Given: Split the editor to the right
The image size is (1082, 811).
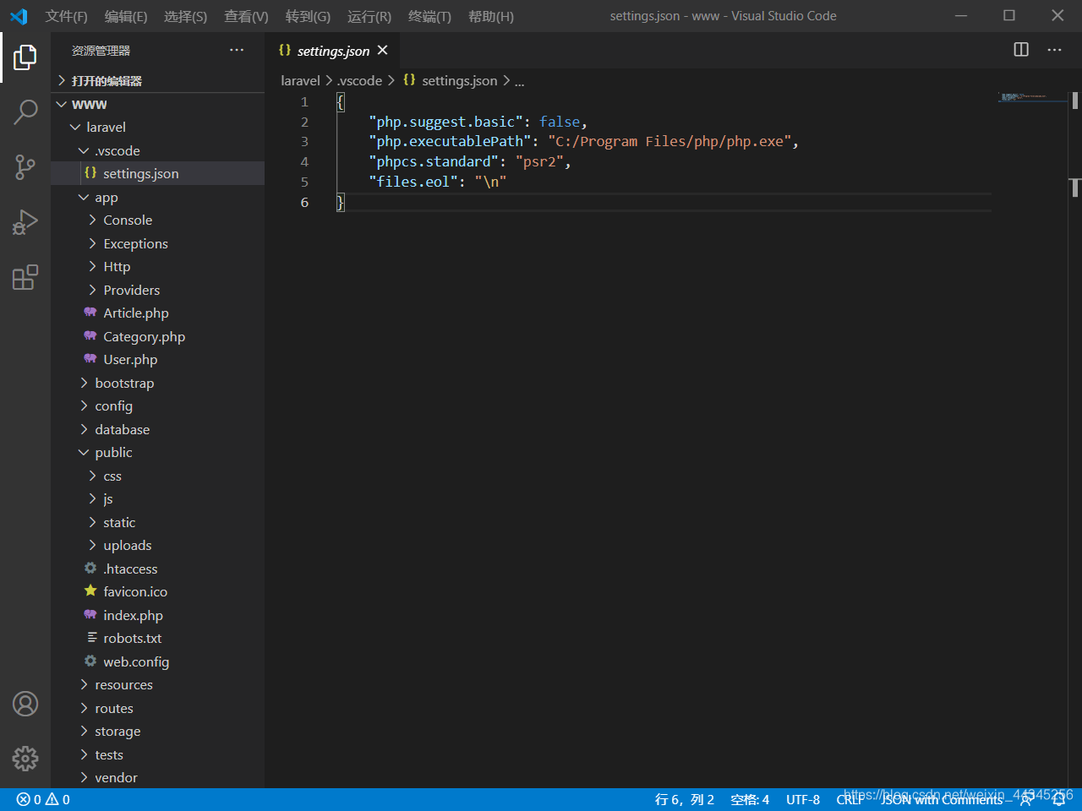Looking at the screenshot, I should [x=1021, y=50].
